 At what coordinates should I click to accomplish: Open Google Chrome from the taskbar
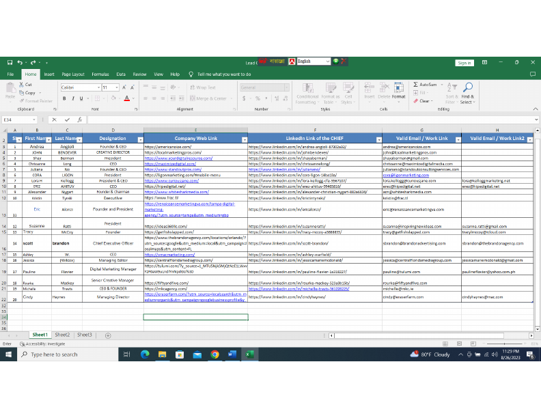click(x=214, y=354)
